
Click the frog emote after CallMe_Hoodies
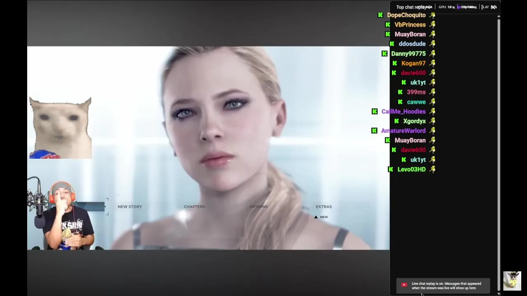click(432, 111)
